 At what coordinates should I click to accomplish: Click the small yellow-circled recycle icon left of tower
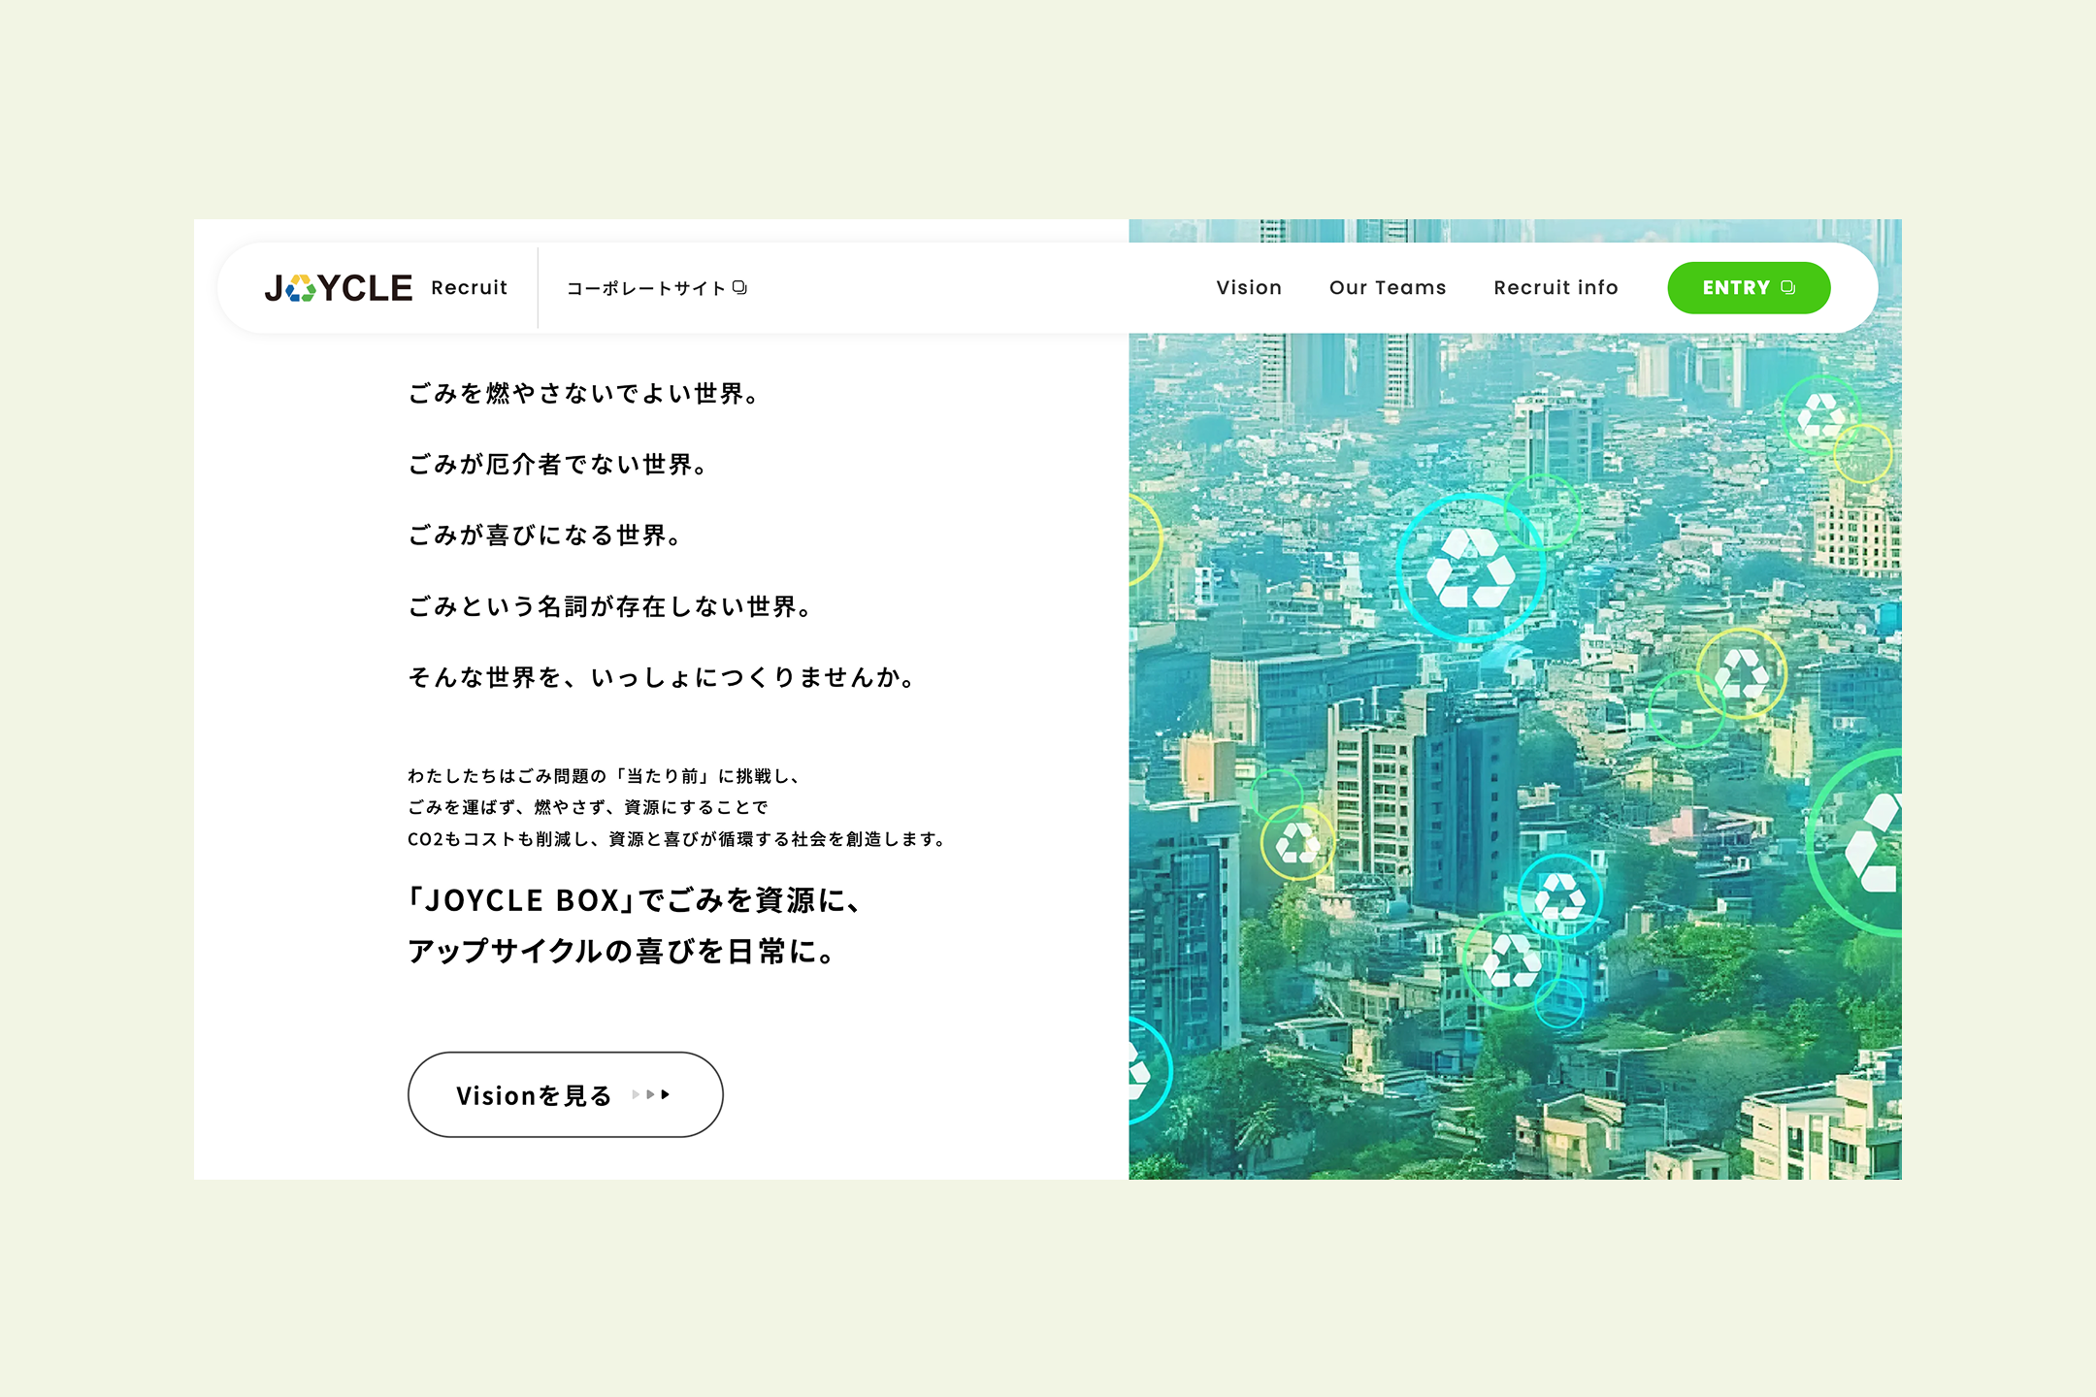click(1297, 842)
